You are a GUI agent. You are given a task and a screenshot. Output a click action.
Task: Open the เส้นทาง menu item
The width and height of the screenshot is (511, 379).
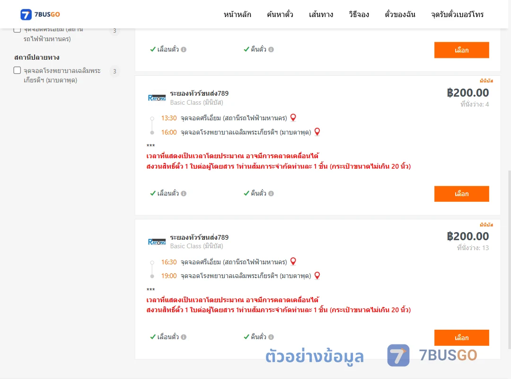click(321, 14)
